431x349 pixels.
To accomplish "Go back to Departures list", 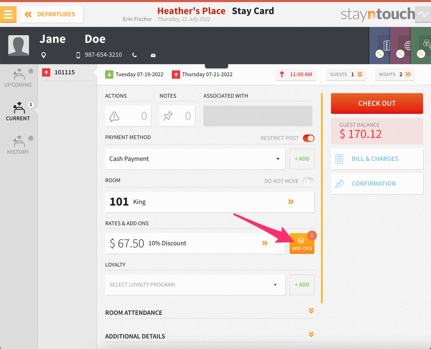I will click(52, 15).
